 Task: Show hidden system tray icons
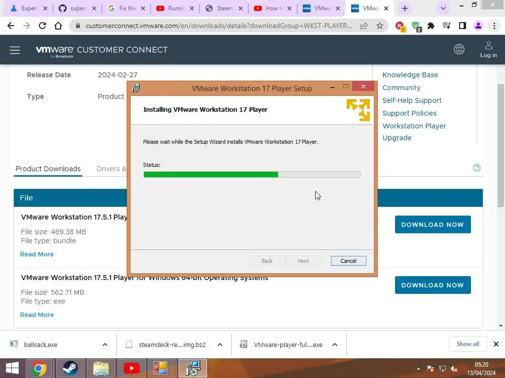(418, 369)
